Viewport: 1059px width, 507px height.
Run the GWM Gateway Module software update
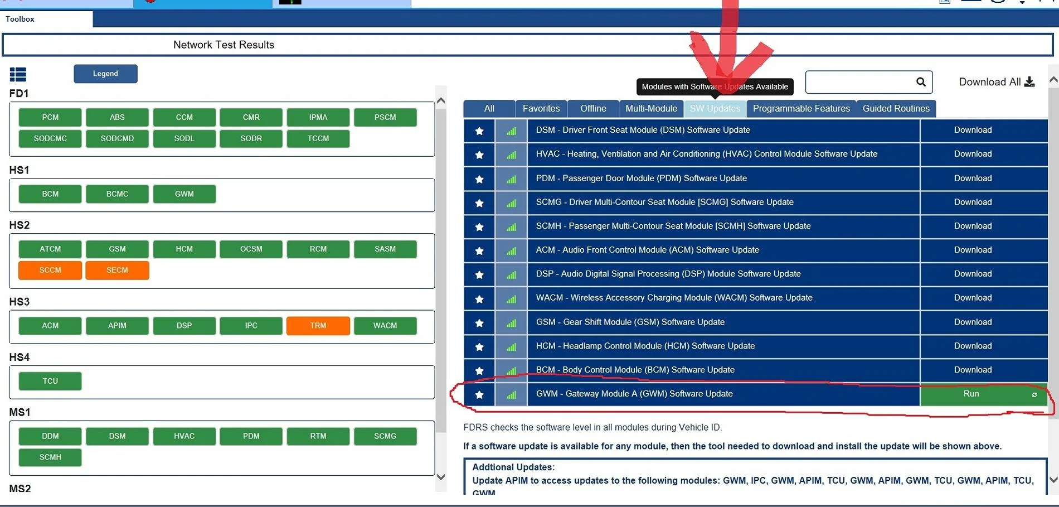tap(971, 394)
